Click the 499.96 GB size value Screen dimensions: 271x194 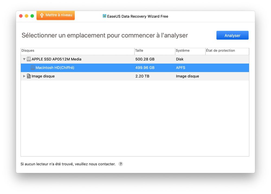(x=145, y=68)
